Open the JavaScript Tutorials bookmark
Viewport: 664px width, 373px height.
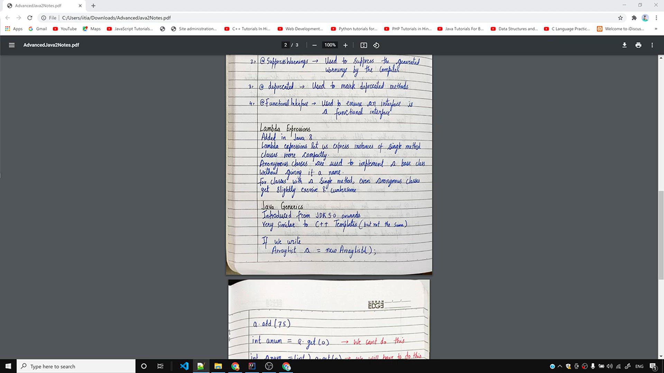pos(130,29)
